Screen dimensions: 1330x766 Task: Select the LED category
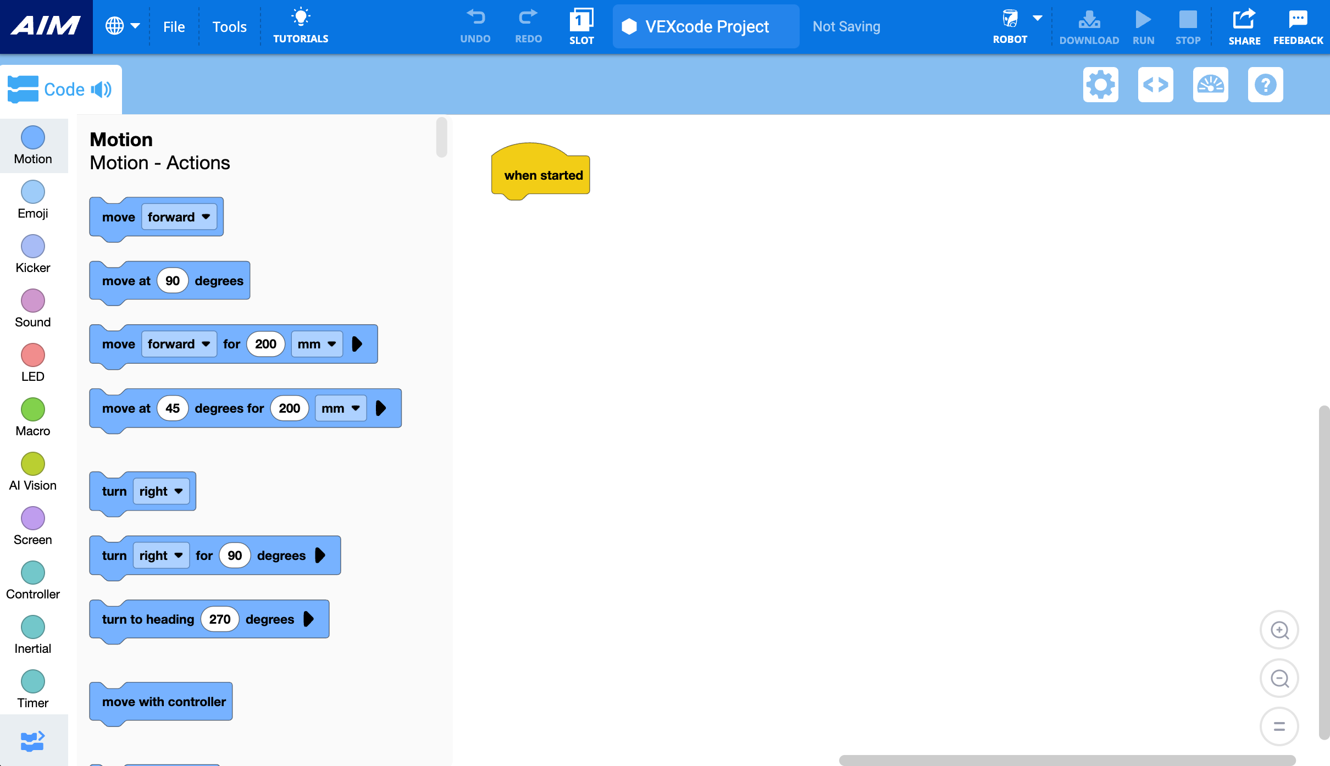pos(32,362)
